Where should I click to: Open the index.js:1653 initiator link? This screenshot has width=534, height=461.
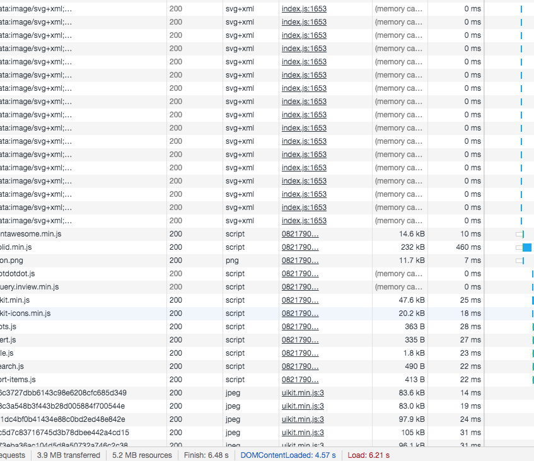pyautogui.click(x=304, y=9)
